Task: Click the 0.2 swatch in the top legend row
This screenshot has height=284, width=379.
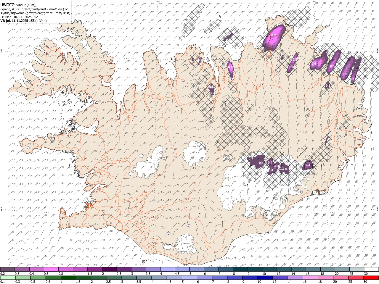Action: 7,270
